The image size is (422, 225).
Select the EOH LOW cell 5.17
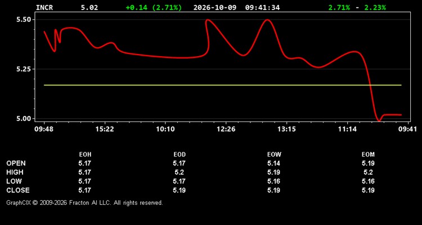[x=85, y=181]
